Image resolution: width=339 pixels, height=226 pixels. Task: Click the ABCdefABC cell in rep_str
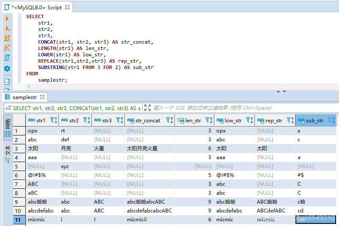click(275, 211)
